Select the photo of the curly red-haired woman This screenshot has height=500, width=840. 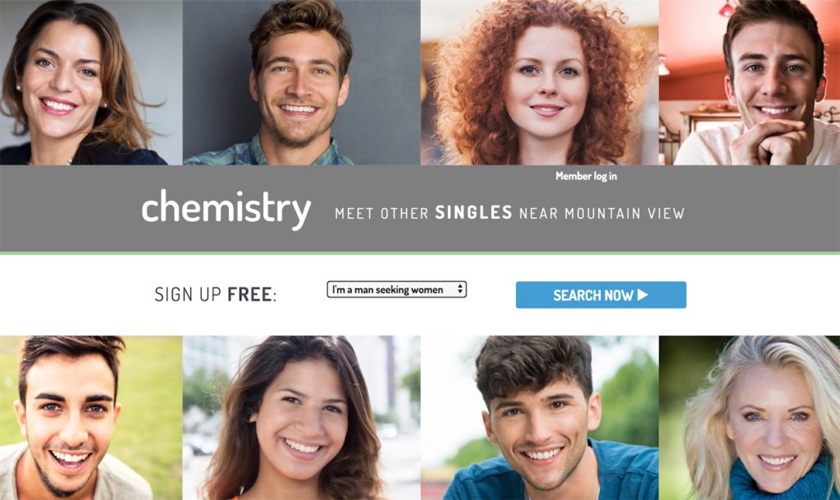(540, 82)
